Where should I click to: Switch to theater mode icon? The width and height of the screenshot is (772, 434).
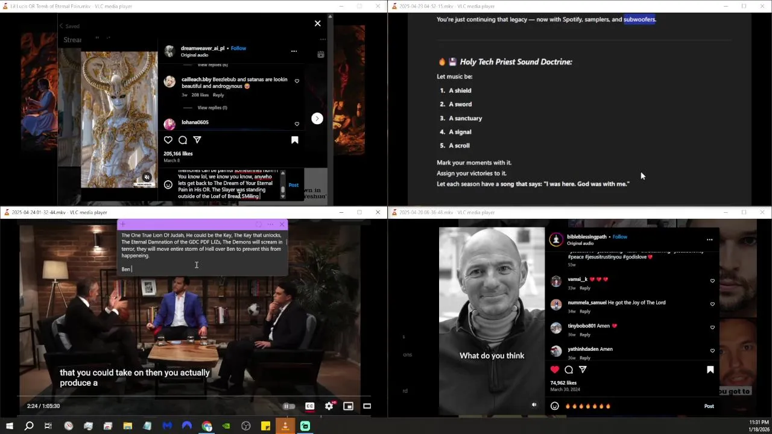pos(367,406)
